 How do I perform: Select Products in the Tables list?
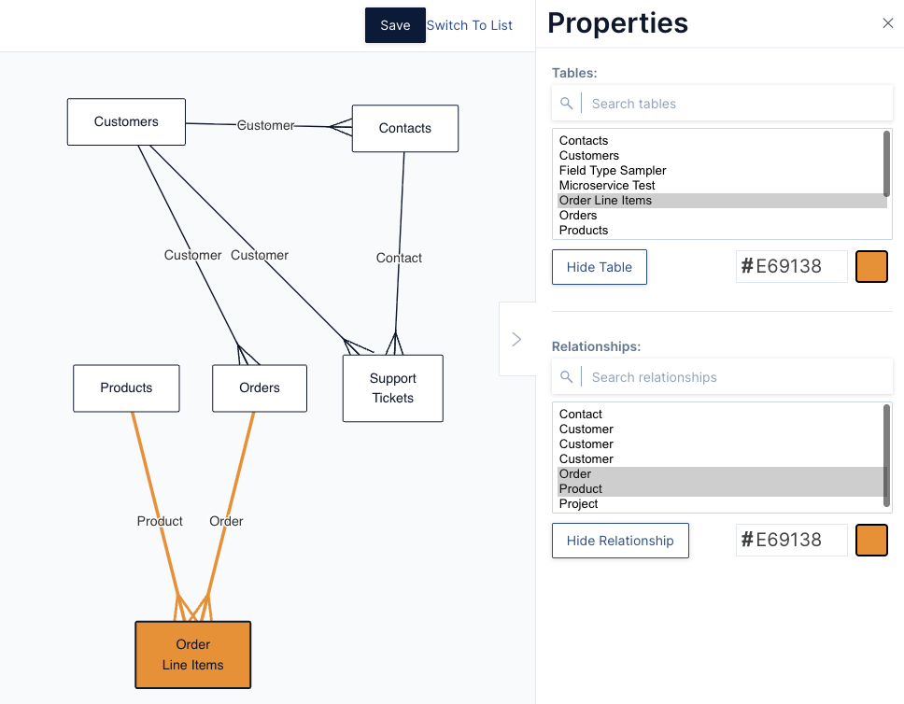[x=721, y=231]
